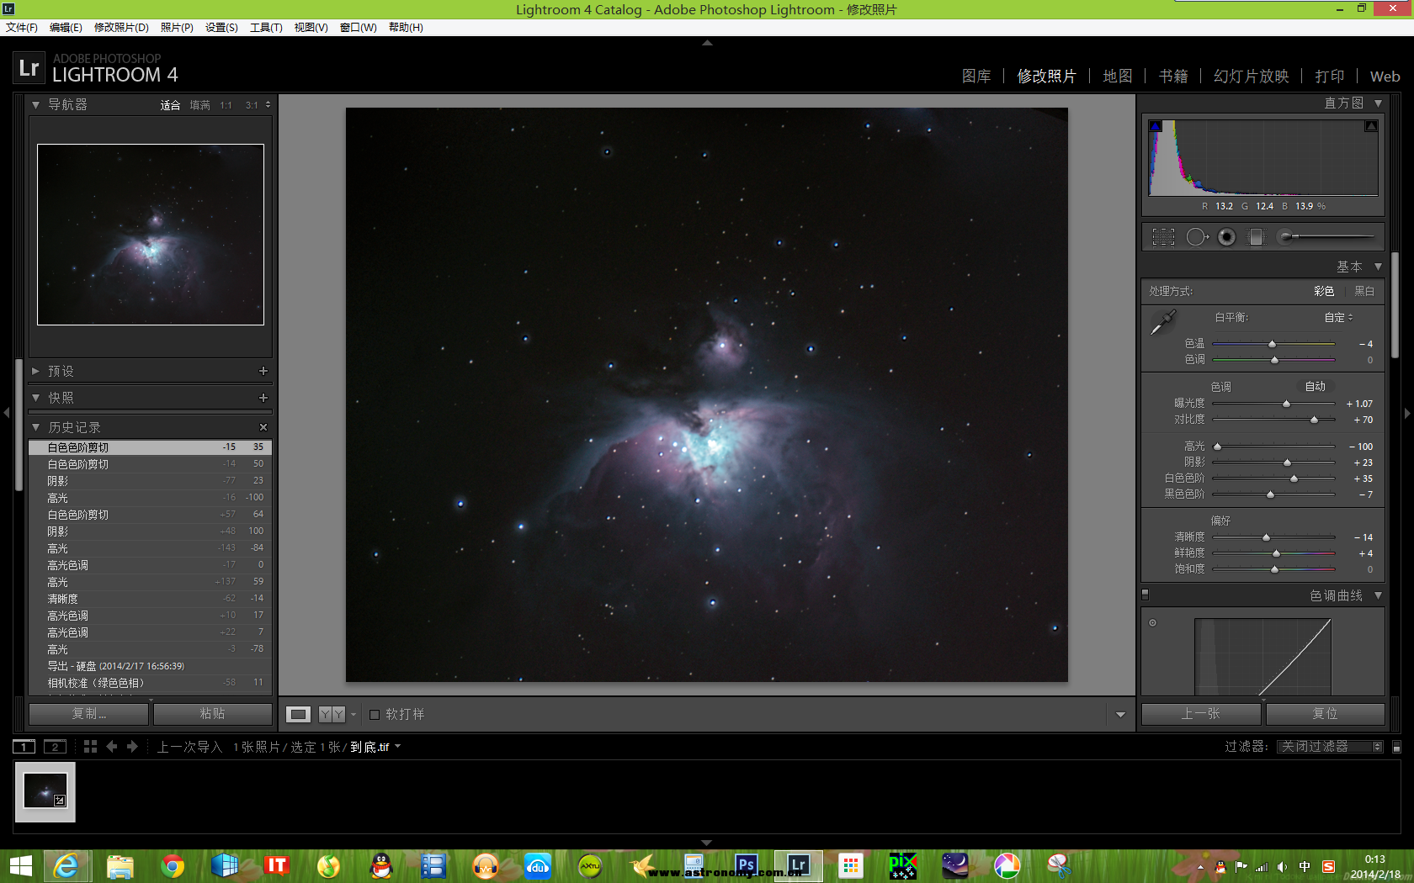Click the tone curve target adjustment tool

click(x=1153, y=623)
